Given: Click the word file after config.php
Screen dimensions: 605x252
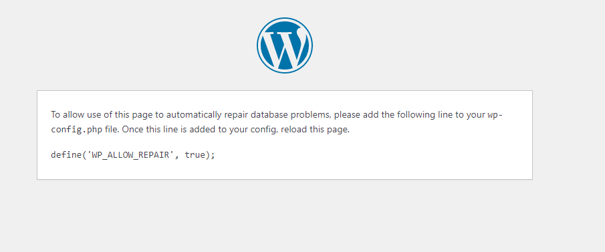Looking at the screenshot, I should tap(112, 130).
